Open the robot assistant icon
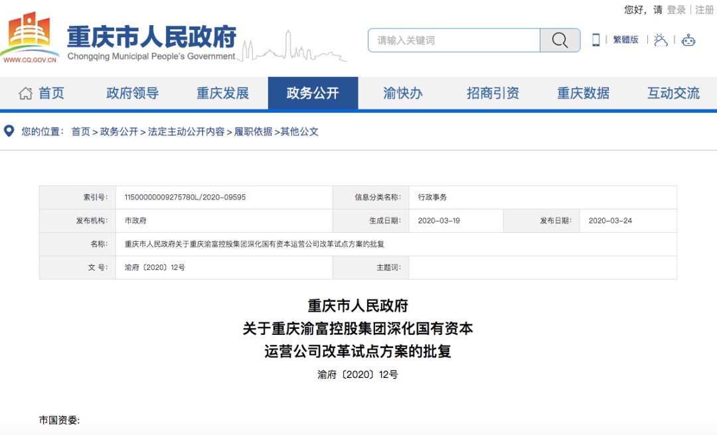This screenshot has width=717, height=435. click(688, 40)
